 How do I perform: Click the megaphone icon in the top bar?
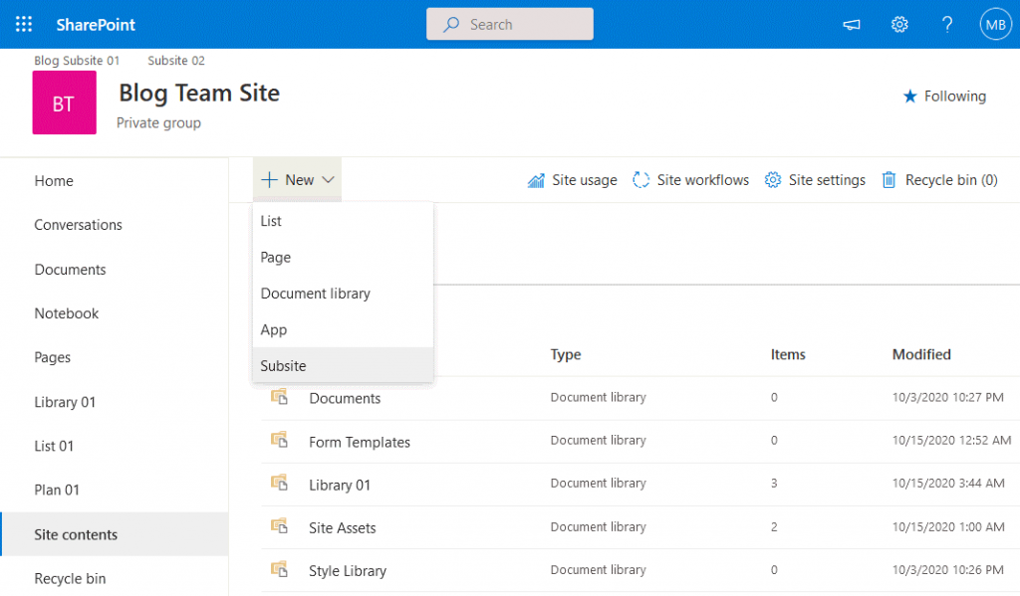[851, 24]
